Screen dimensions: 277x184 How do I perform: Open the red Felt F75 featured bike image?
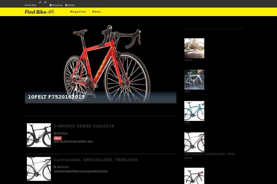click(x=101, y=63)
